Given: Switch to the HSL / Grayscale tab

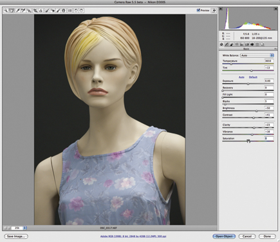Looking at the screenshot, I should tap(237, 45).
